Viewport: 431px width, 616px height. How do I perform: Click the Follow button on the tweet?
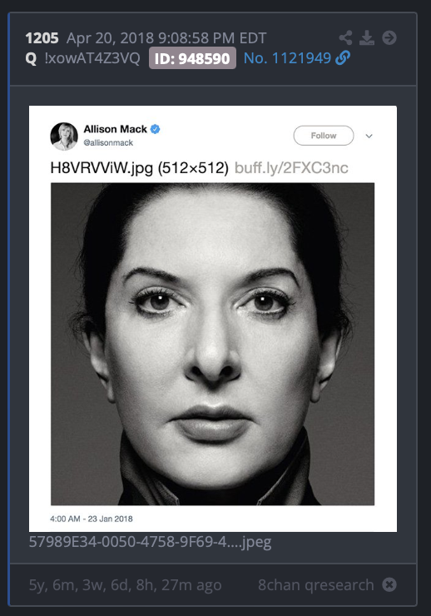324,136
